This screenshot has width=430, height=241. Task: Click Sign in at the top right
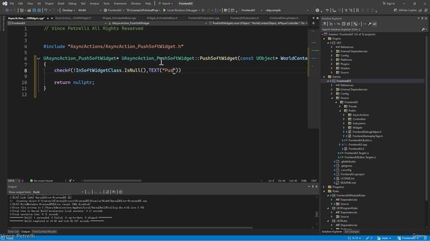point(388,3)
